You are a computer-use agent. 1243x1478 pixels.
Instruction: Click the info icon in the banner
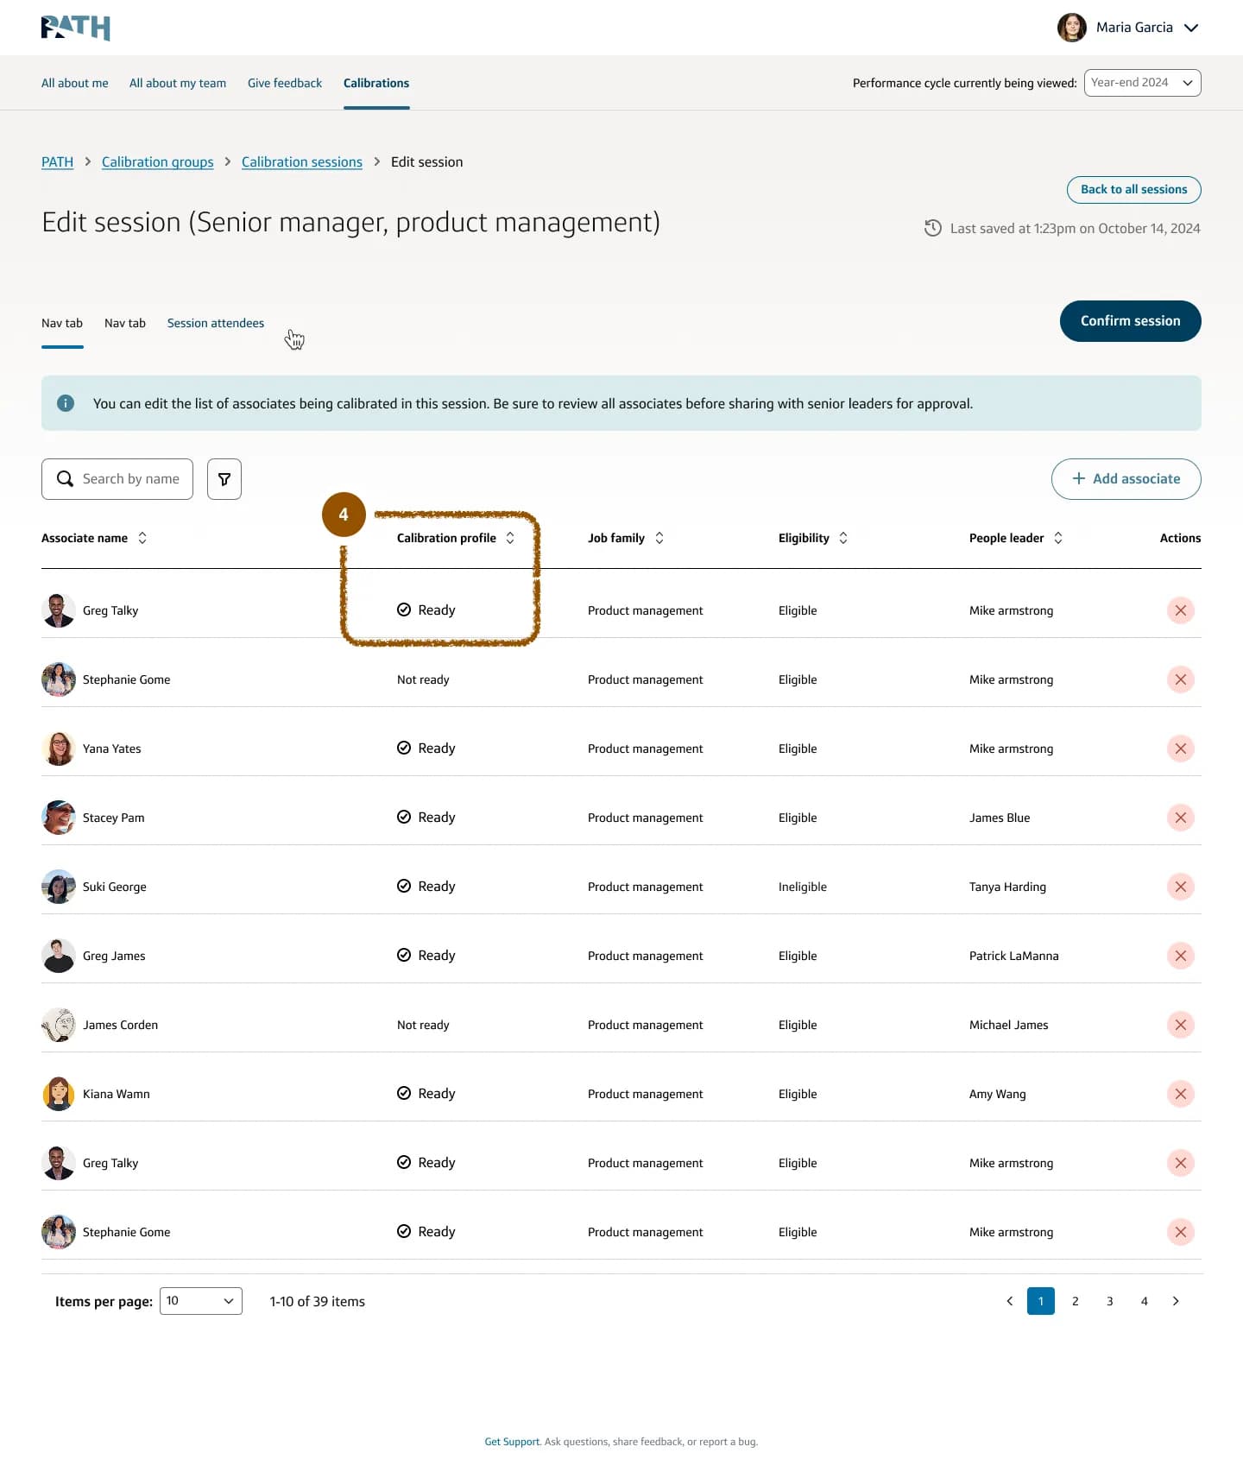tap(66, 403)
